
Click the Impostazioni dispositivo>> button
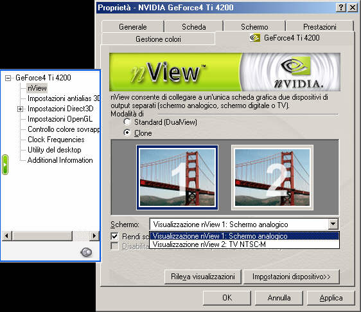[291, 277]
